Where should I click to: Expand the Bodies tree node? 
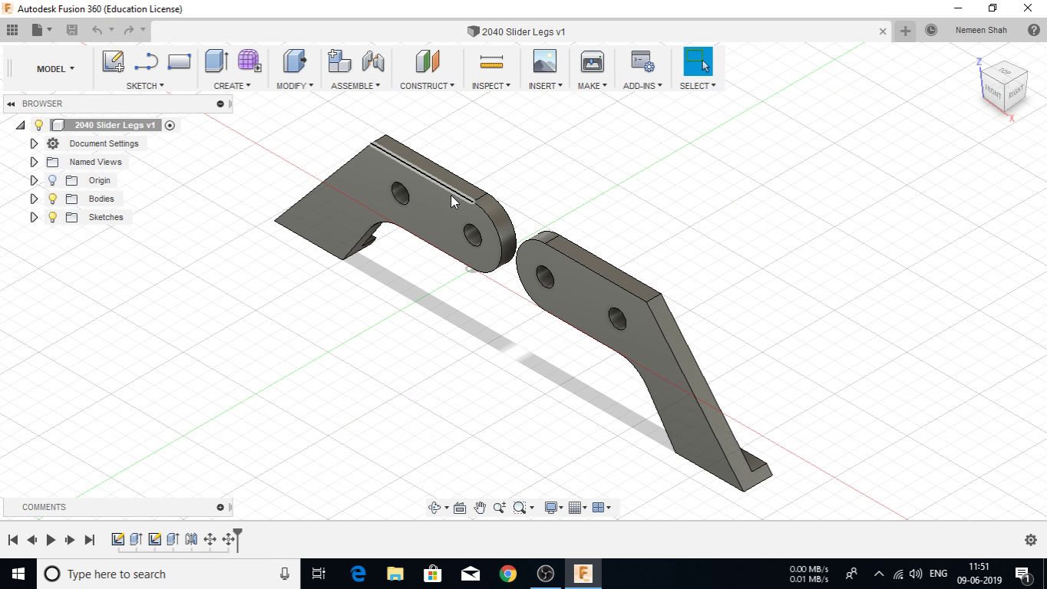tap(34, 199)
